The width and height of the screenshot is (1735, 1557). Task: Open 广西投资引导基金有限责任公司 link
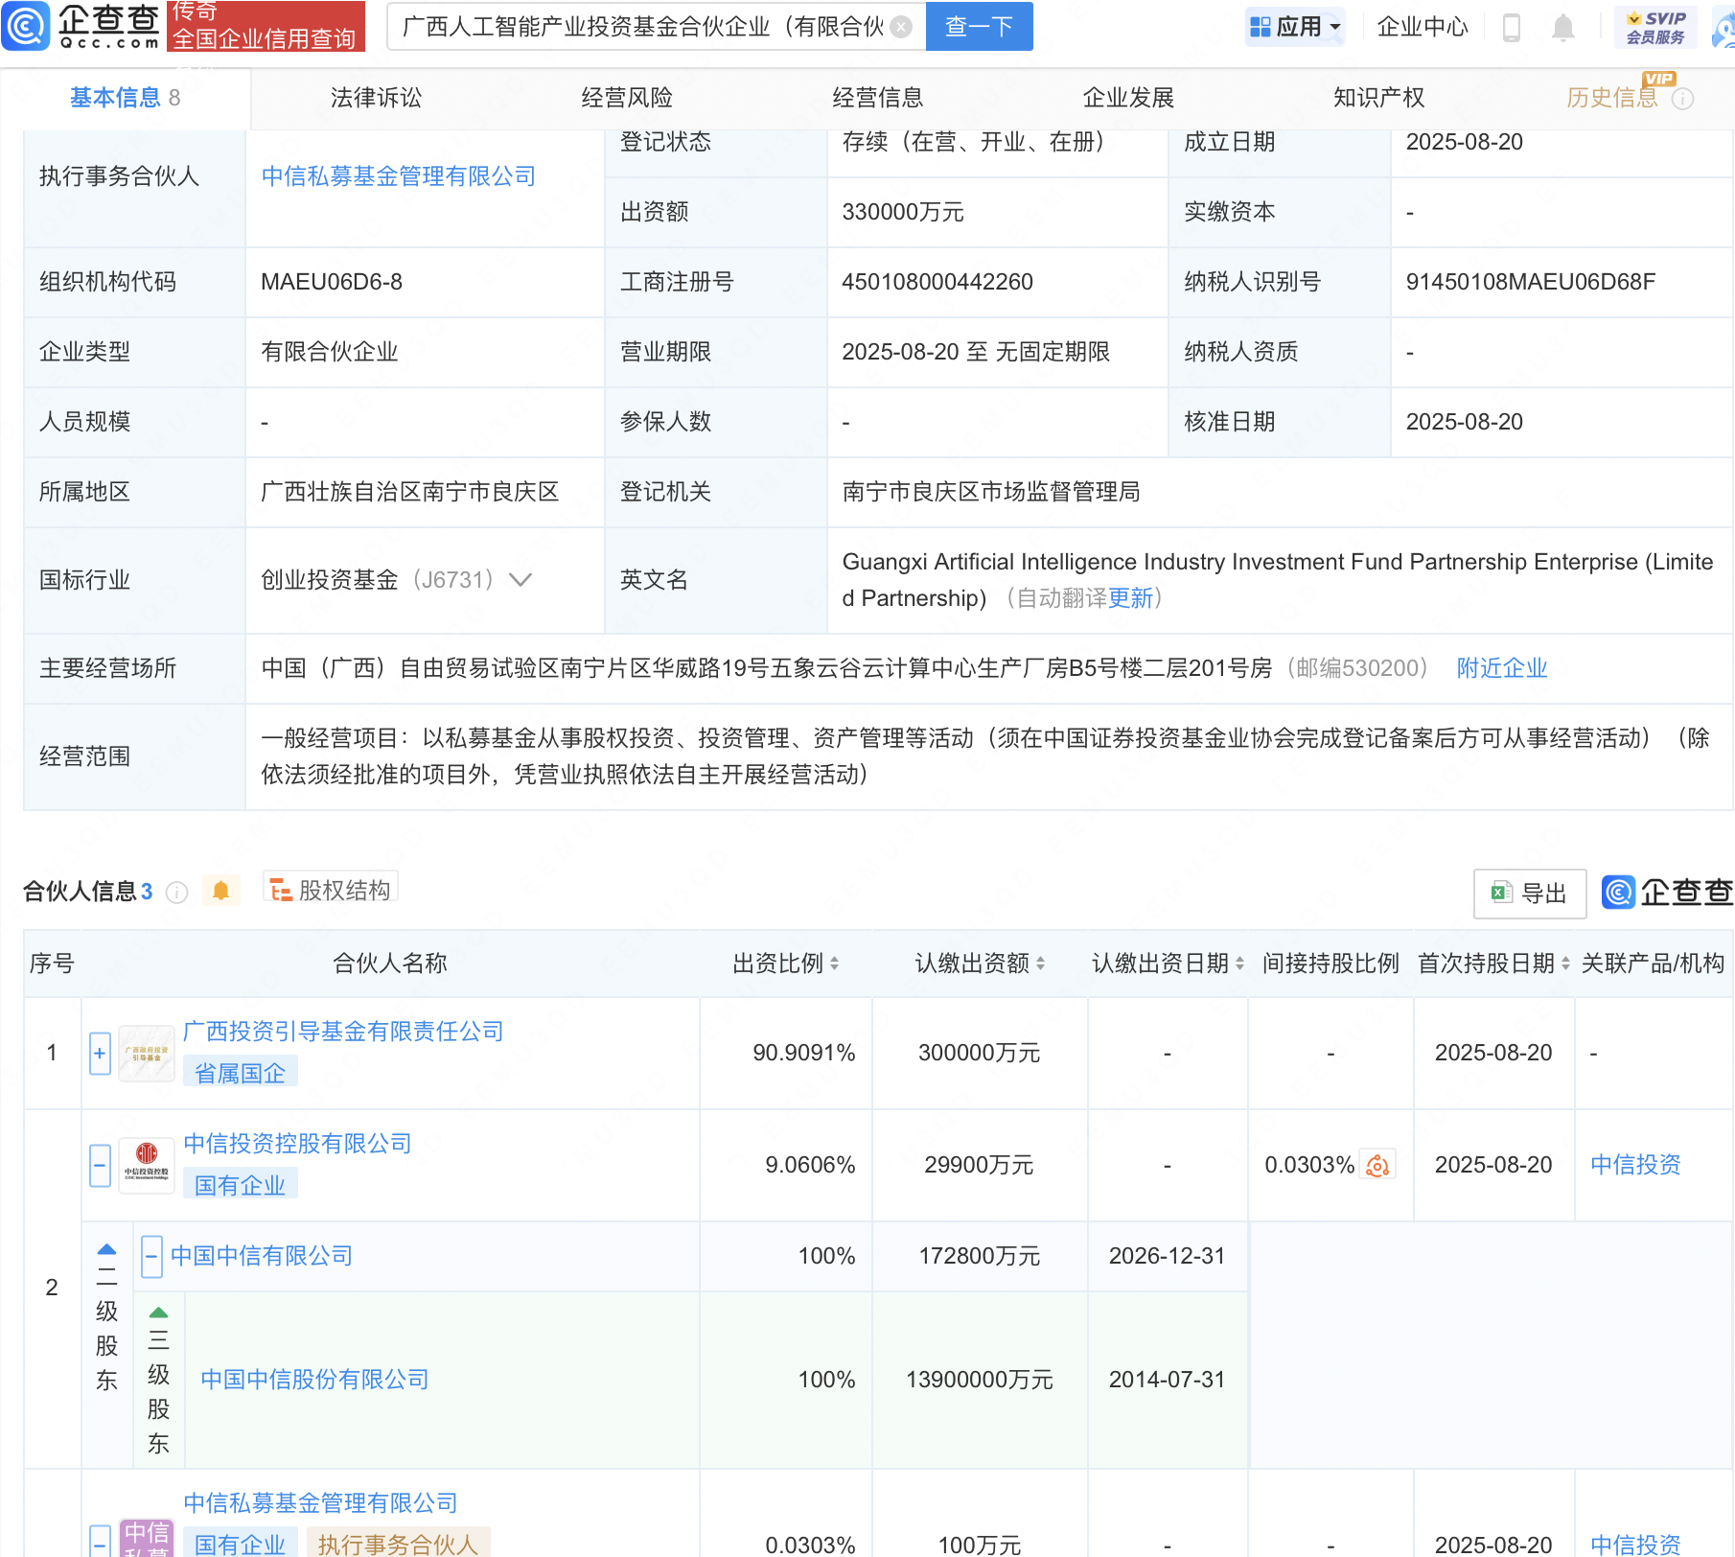tap(343, 1032)
